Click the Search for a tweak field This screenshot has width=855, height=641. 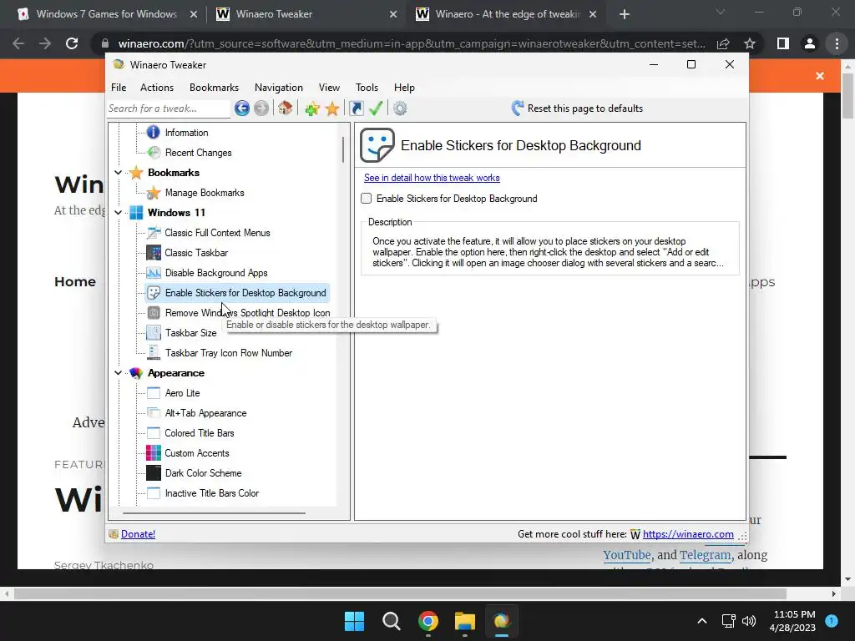pyautogui.click(x=168, y=109)
